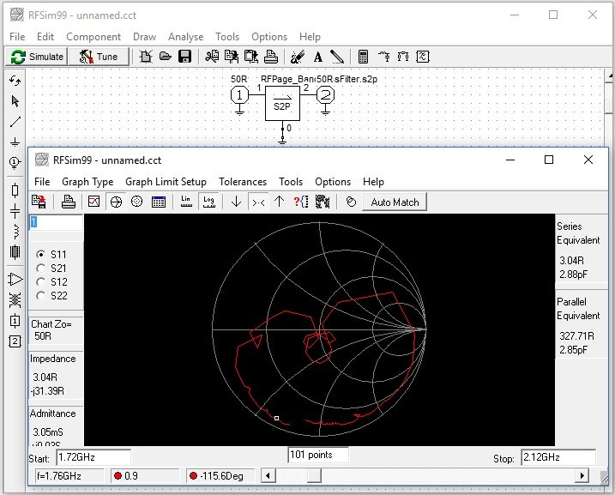Click the Smith chart graph icon

pos(116,202)
